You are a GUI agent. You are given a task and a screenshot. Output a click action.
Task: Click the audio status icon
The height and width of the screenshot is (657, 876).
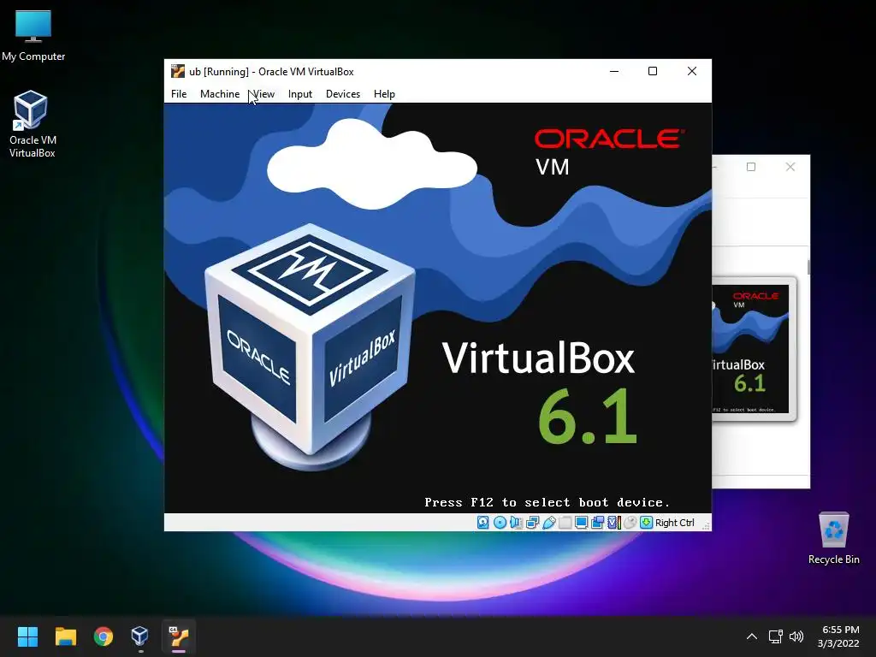[516, 523]
